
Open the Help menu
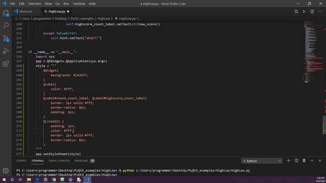(x=92, y=4)
